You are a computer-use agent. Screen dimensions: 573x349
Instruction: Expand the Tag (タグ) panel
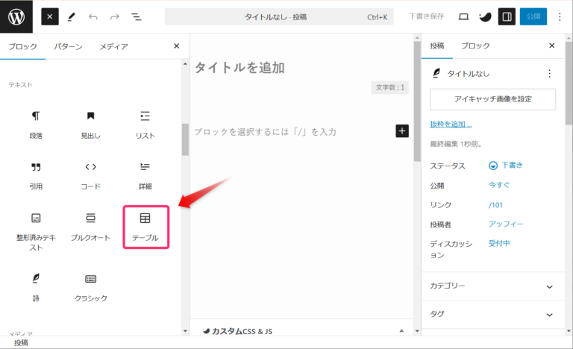pyautogui.click(x=492, y=315)
